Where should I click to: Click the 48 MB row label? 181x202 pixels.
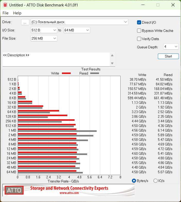point(11,167)
